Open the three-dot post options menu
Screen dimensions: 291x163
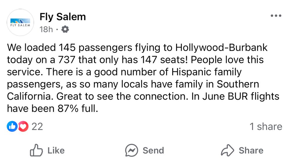pos(276,16)
